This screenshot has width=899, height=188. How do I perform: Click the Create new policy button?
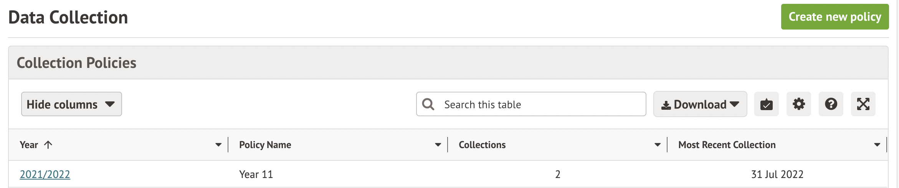click(x=835, y=17)
